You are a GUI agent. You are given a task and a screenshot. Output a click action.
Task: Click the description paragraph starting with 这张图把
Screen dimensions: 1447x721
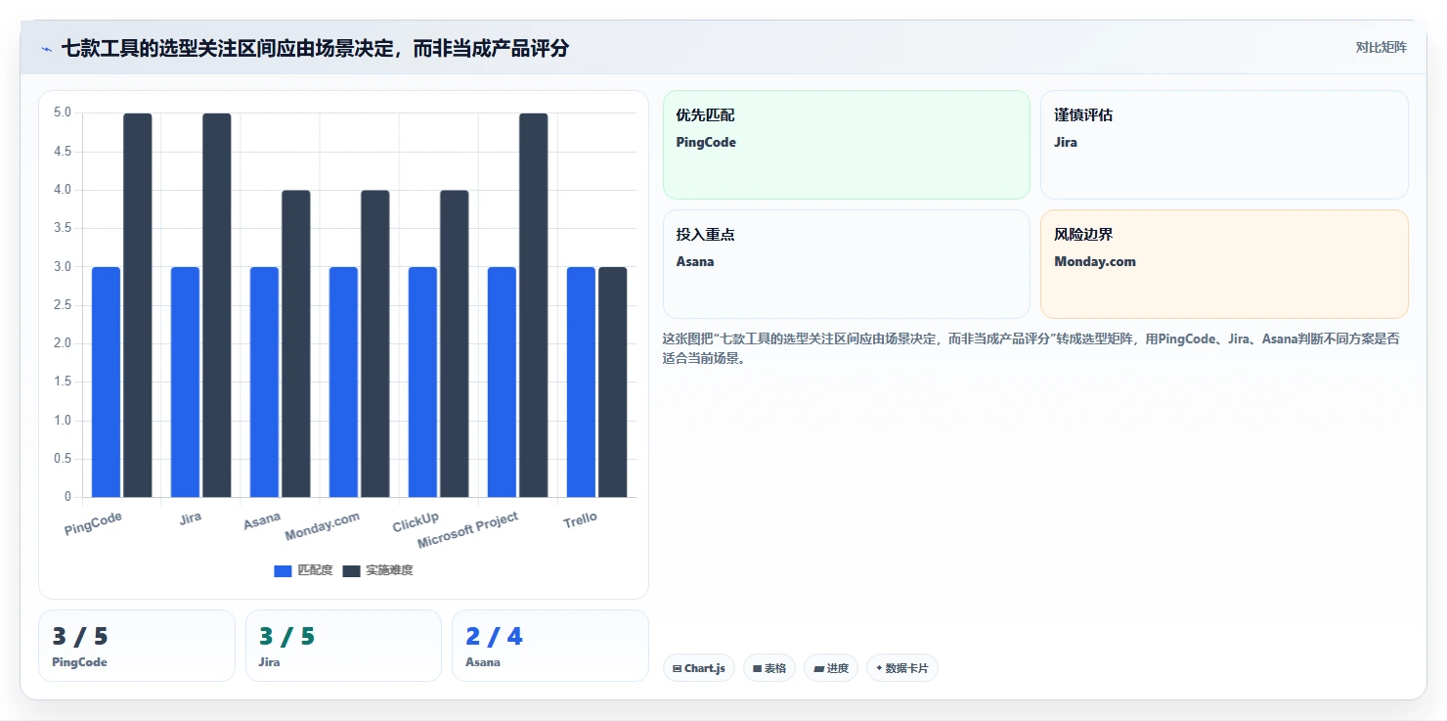[x=1031, y=348]
